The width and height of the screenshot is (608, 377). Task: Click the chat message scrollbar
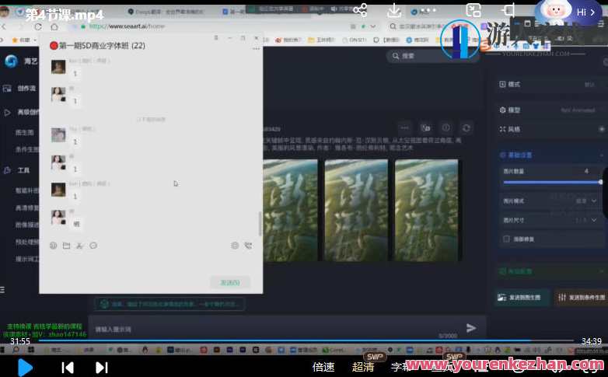pyautogui.click(x=260, y=223)
